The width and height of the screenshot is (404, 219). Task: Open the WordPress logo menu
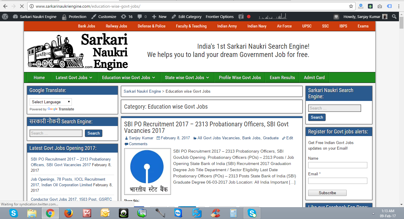5,17
